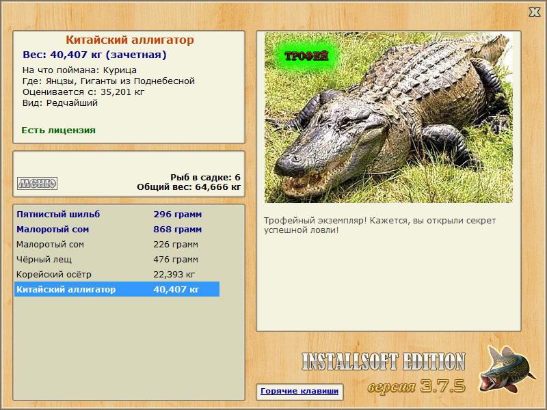
Task: Open the Меню button
Action: [38, 183]
